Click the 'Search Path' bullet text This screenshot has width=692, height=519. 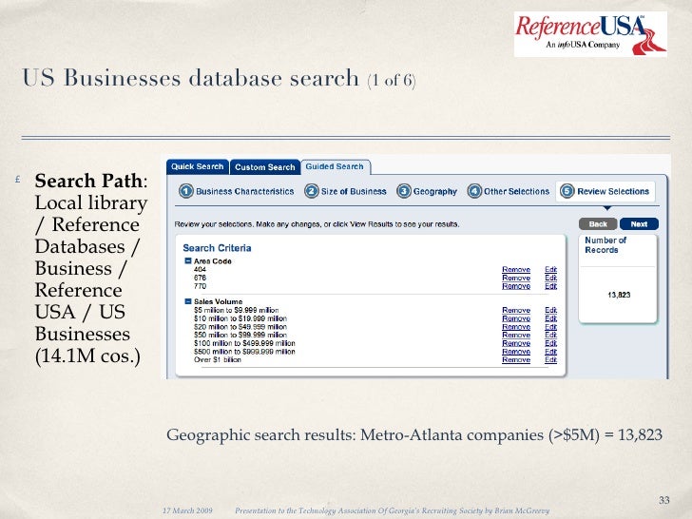coord(88,181)
